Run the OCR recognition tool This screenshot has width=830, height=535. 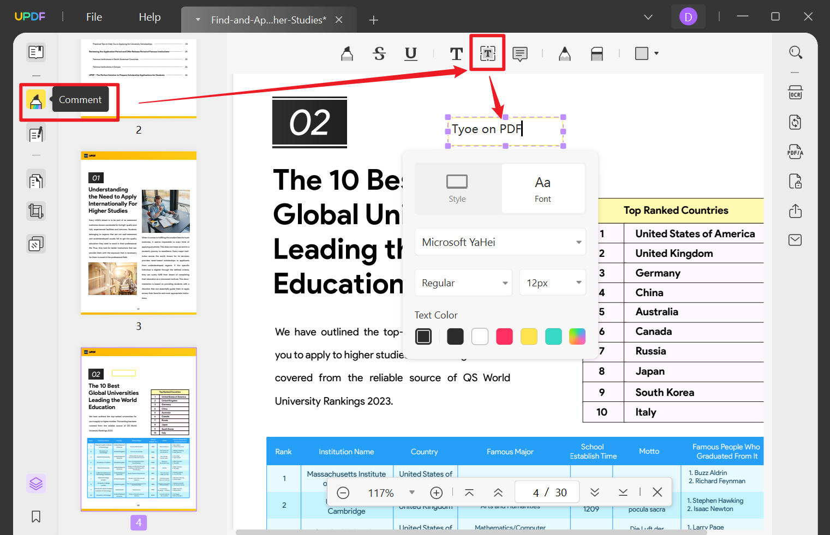796,93
